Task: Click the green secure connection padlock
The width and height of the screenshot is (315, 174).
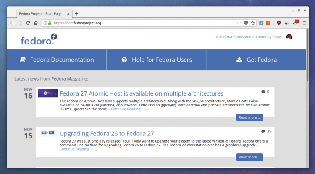Action: click(50, 23)
